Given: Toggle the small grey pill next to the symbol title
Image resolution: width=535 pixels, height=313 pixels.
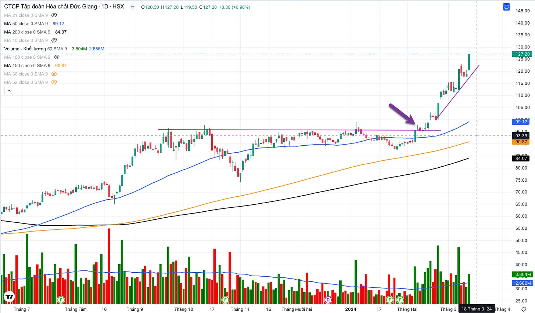Looking at the screenshot, I should [x=133, y=7].
